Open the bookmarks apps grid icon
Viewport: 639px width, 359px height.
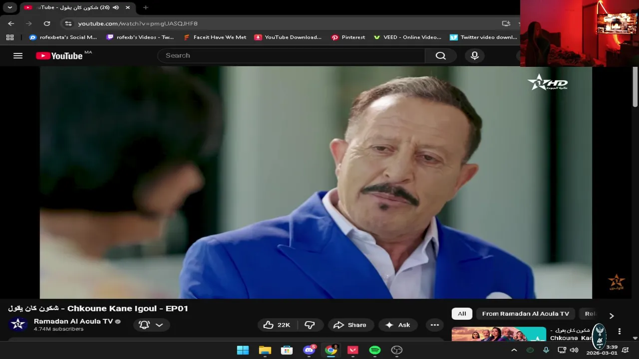coord(10,37)
